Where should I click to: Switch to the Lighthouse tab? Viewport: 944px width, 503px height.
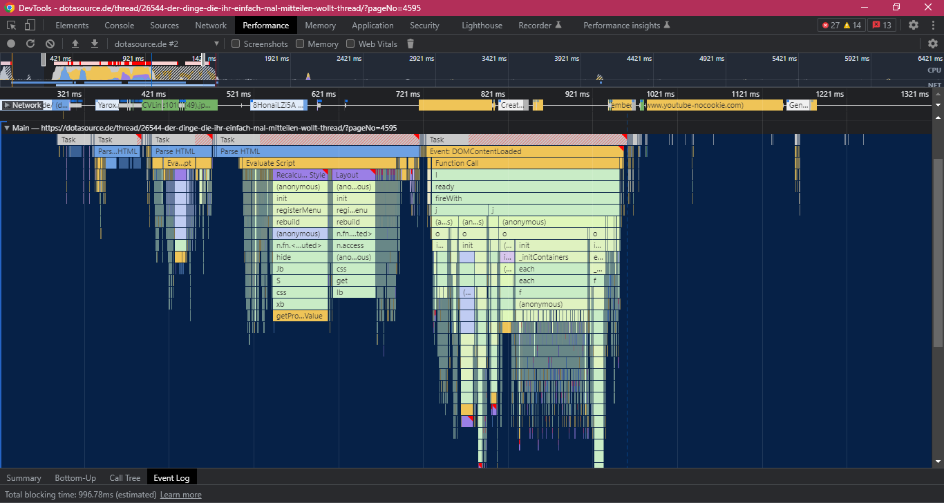482,26
